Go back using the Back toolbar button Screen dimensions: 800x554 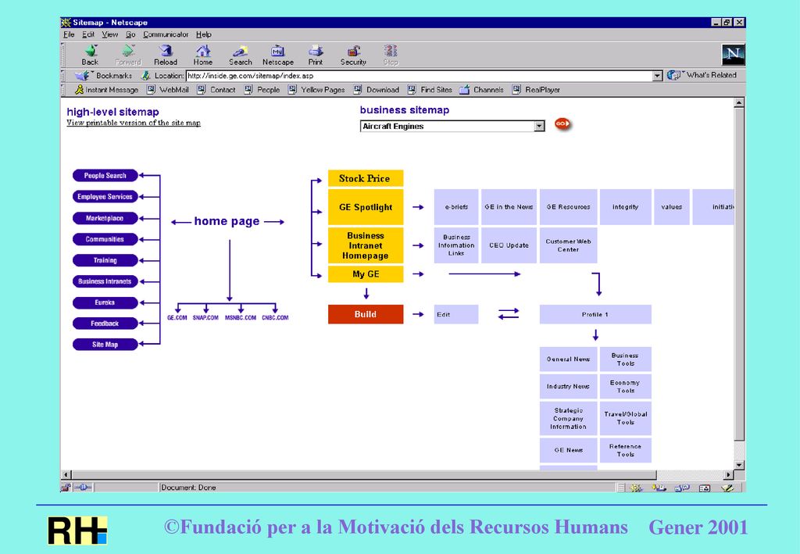tap(91, 55)
